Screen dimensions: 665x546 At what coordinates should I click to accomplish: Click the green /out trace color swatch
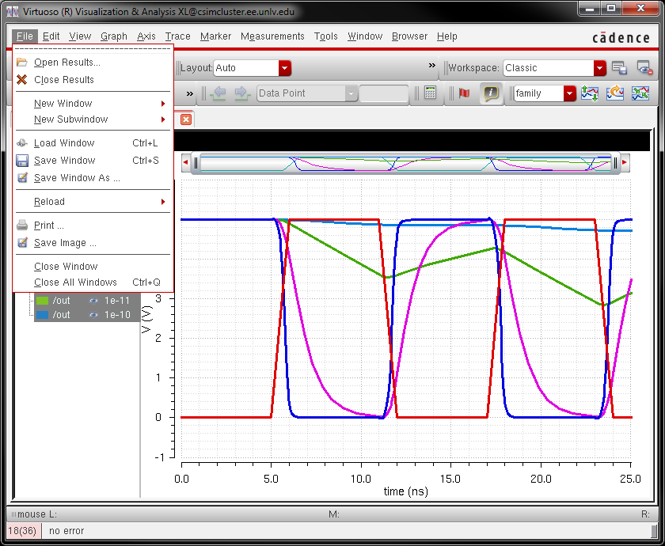pyautogui.click(x=42, y=301)
